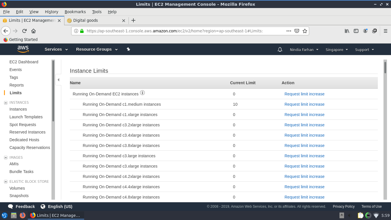Switch to the Digital goods tab
The width and height of the screenshot is (391, 220).
(x=96, y=20)
